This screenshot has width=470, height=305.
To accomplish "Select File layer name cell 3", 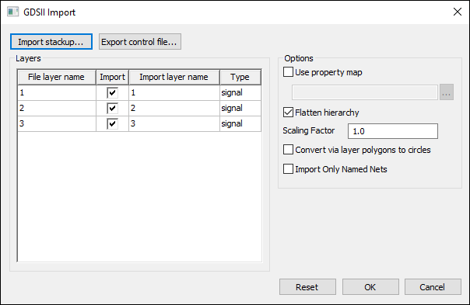I will 57,124.
